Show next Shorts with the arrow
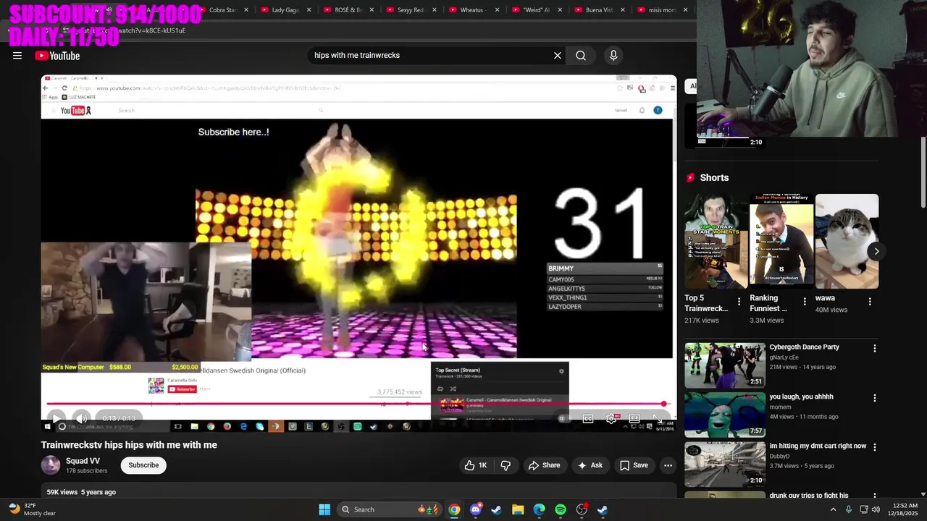 [876, 251]
